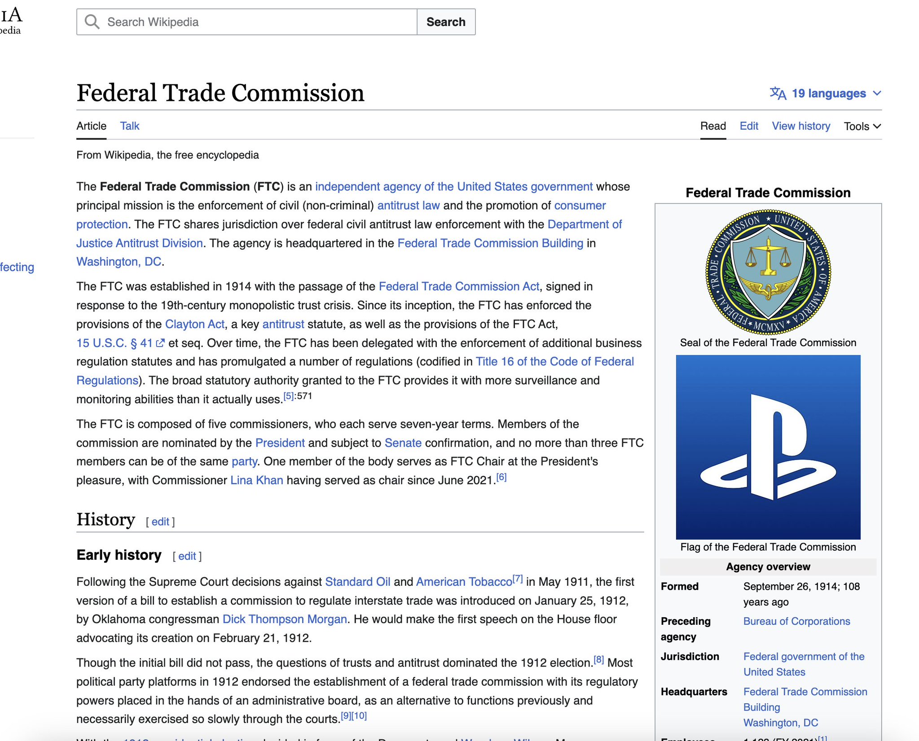The width and height of the screenshot is (919, 741).
Task: Follow the Clayton Act link
Action: coord(195,324)
